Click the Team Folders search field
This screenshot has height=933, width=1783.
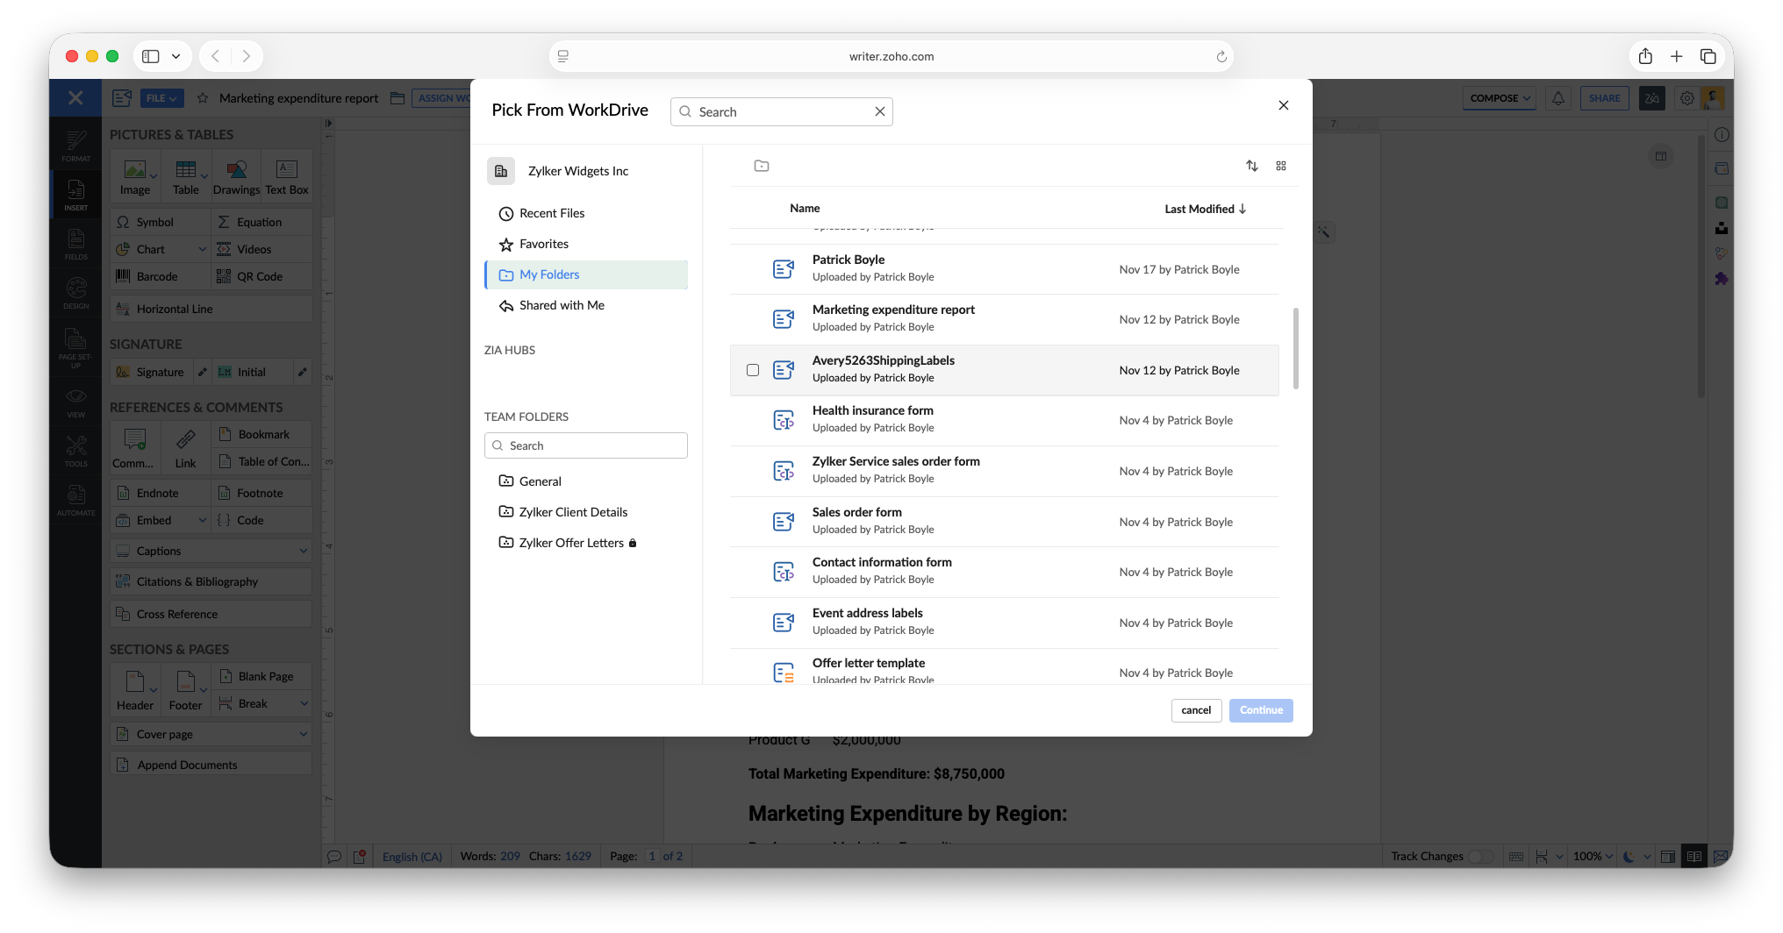pyautogui.click(x=586, y=445)
